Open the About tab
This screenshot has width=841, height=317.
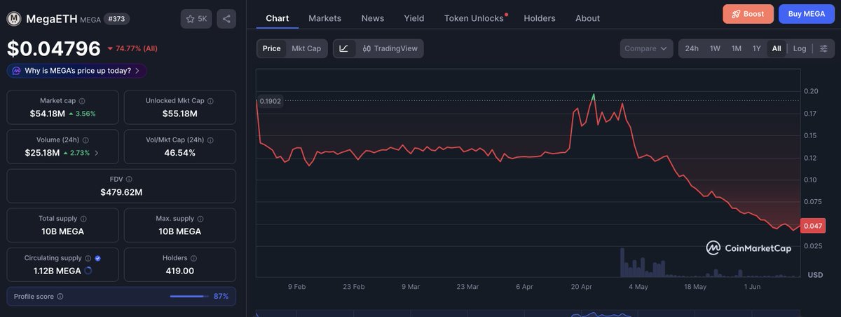point(587,18)
